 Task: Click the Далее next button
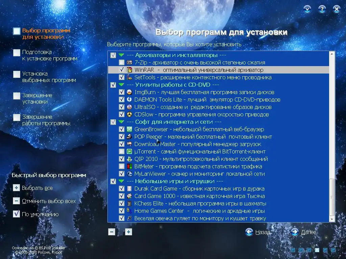303,232
